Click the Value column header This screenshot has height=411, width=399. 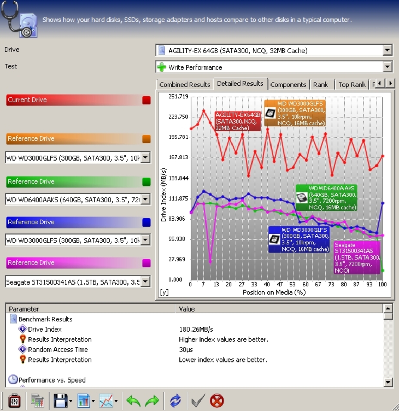coord(279,309)
